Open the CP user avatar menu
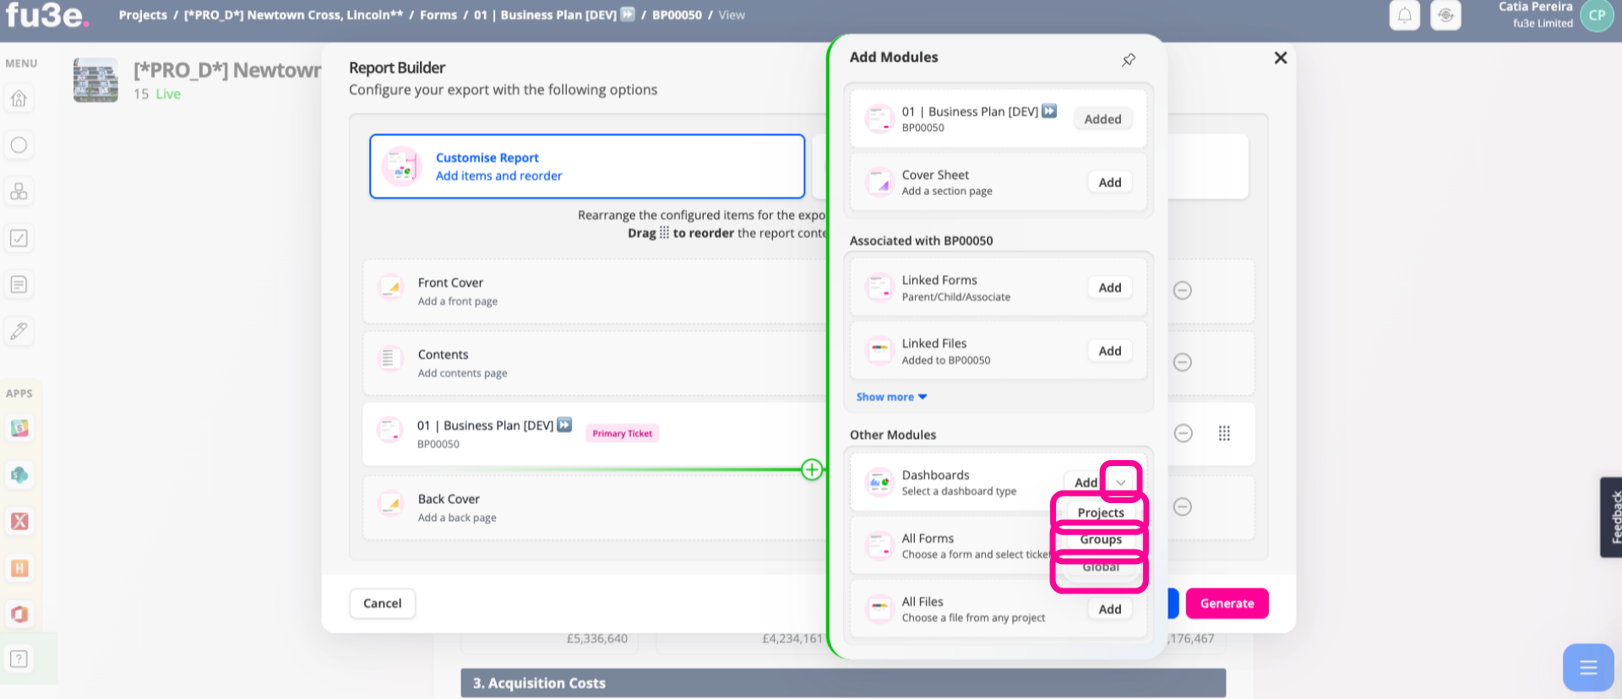The height and width of the screenshot is (699, 1622). pos(1597,15)
